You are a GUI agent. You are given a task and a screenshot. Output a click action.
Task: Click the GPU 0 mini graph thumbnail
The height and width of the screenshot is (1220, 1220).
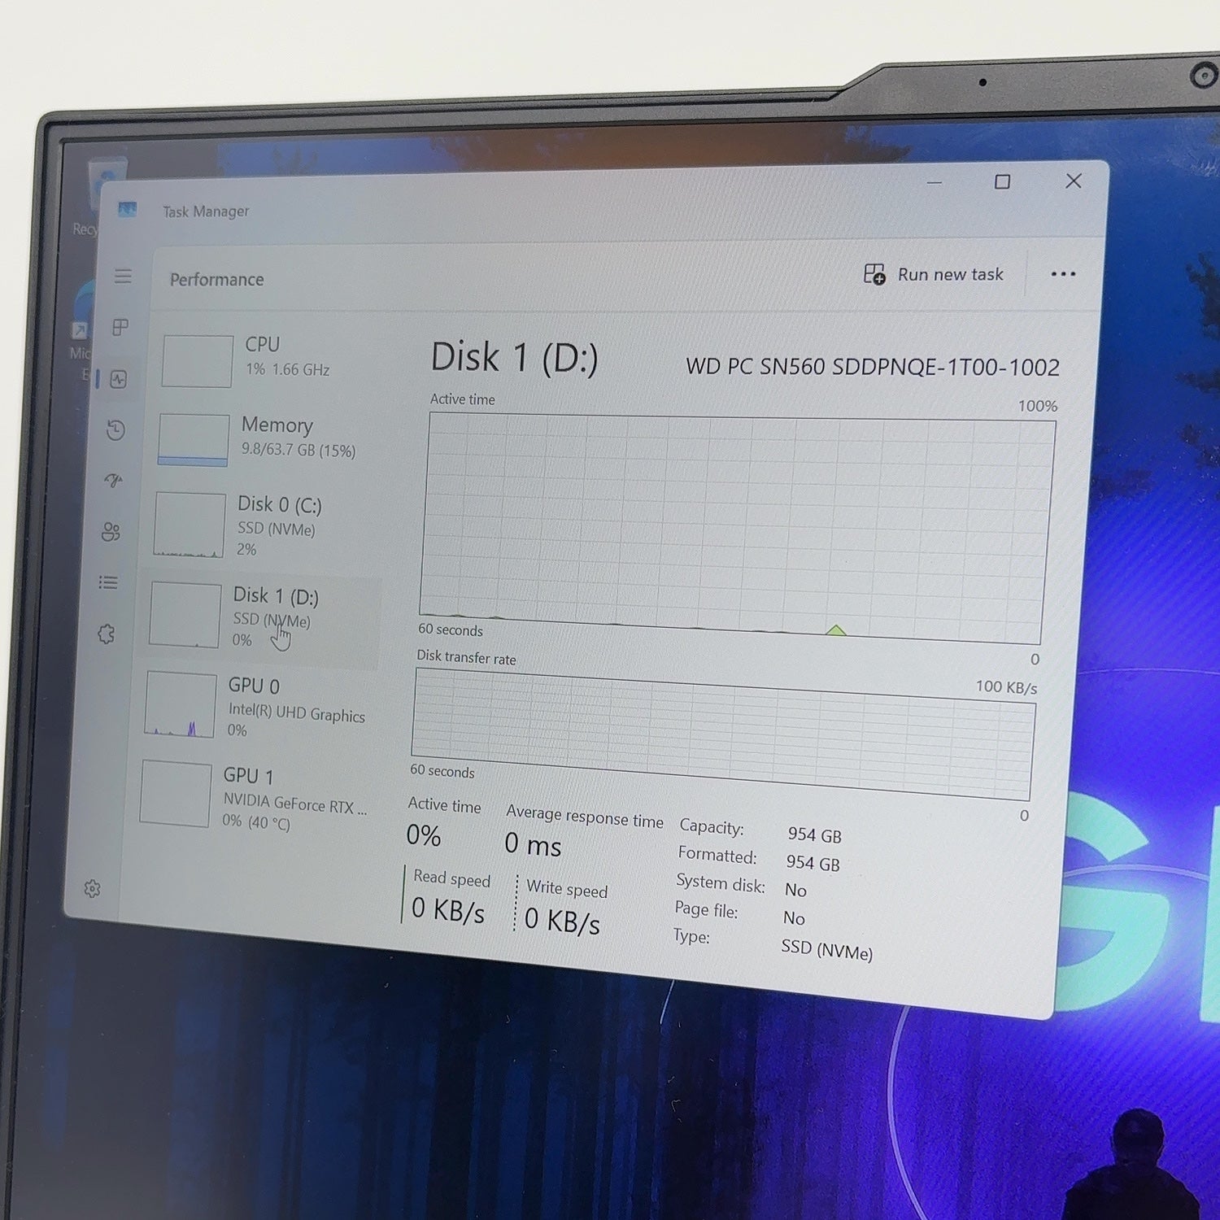(181, 706)
